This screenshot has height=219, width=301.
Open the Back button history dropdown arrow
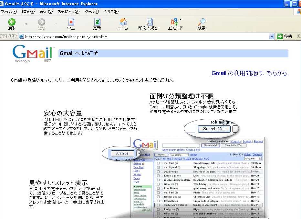[x=26, y=24]
